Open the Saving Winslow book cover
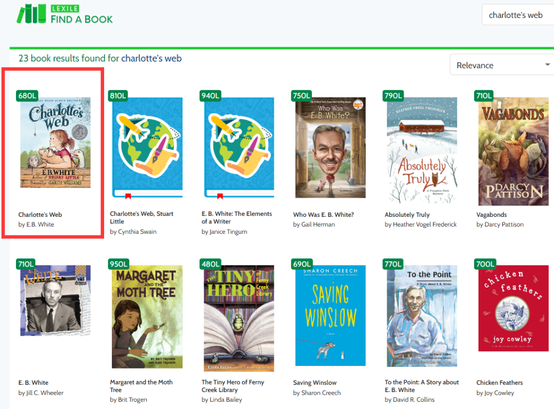This screenshot has width=554, height=409. [330, 315]
